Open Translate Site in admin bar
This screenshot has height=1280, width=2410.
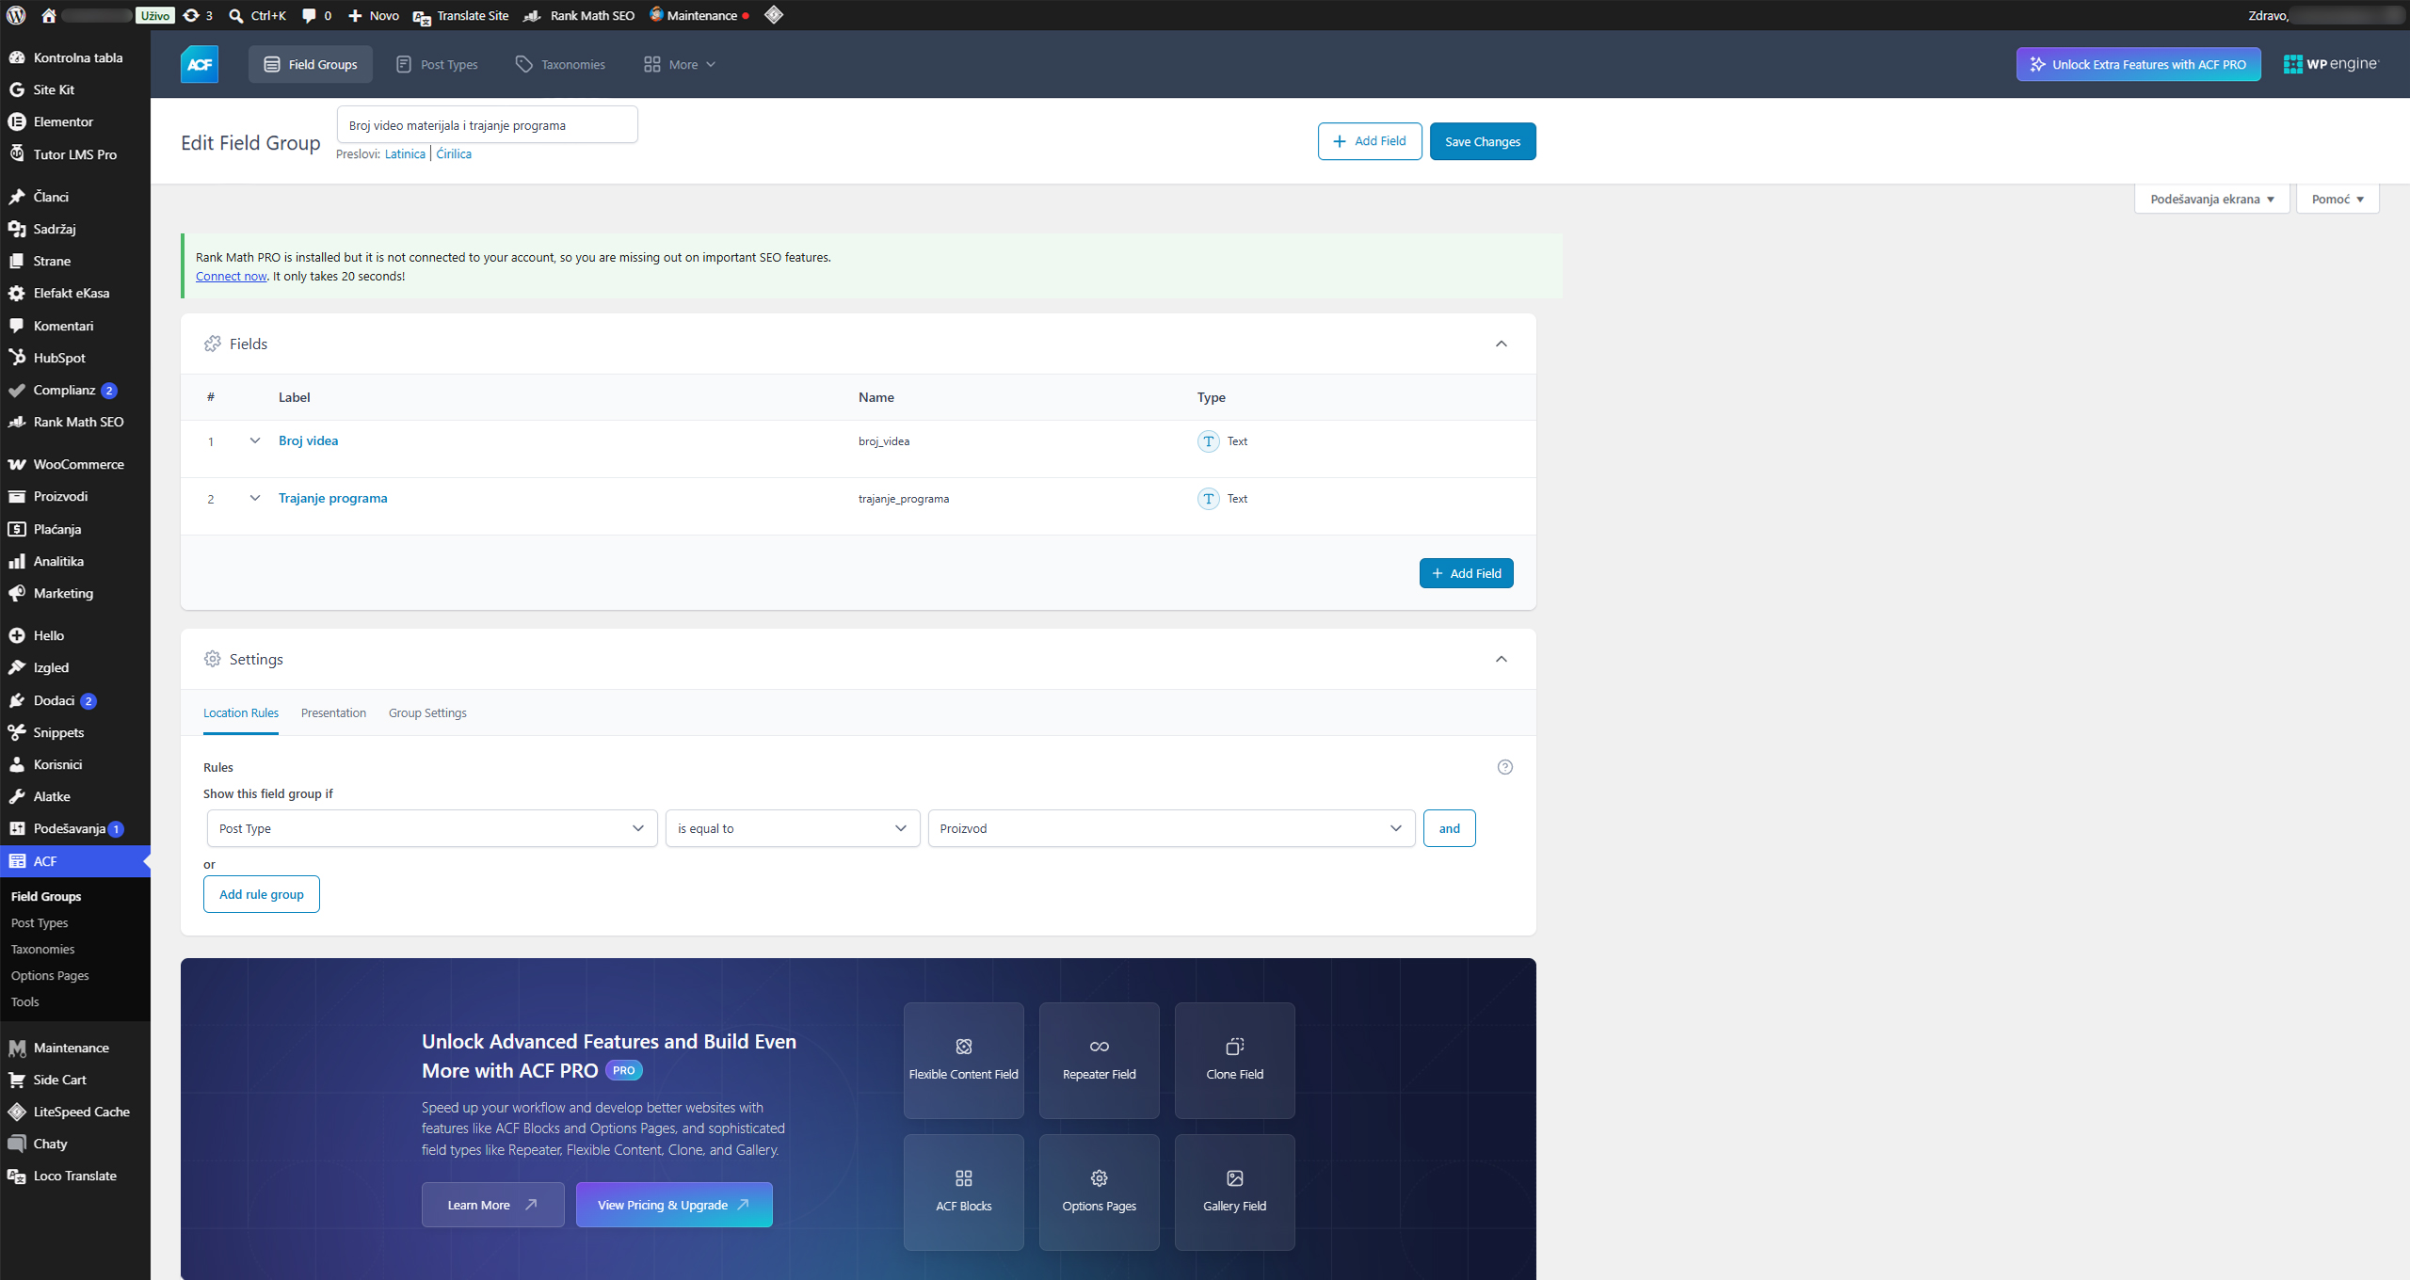pyautogui.click(x=461, y=15)
